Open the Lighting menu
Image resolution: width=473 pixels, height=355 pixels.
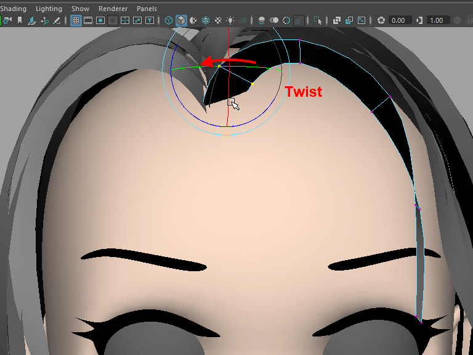point(49,9)
